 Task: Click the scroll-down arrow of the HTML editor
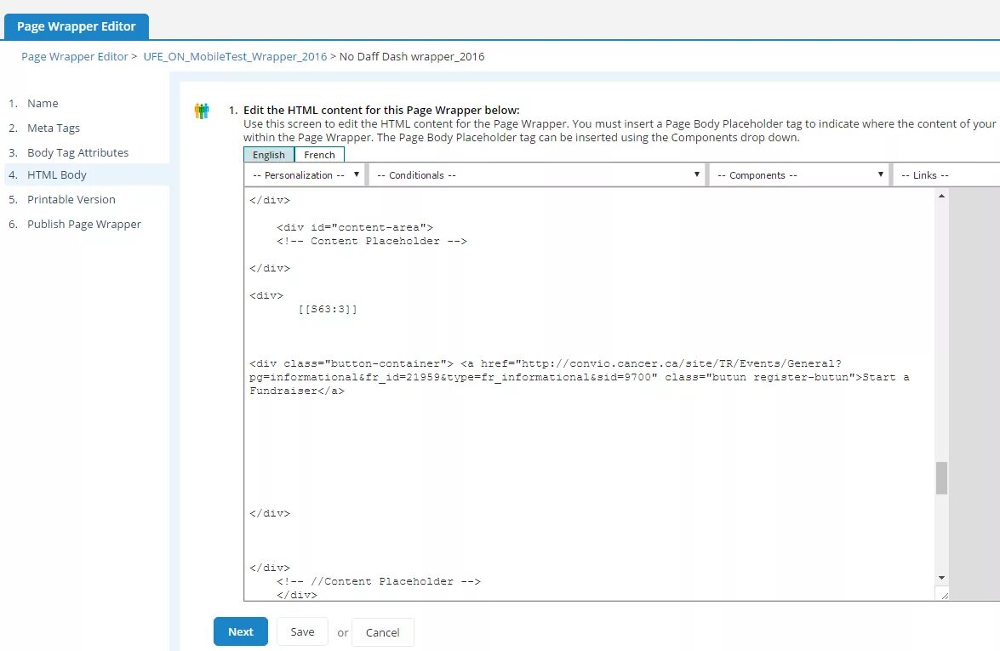pos(941,578)
